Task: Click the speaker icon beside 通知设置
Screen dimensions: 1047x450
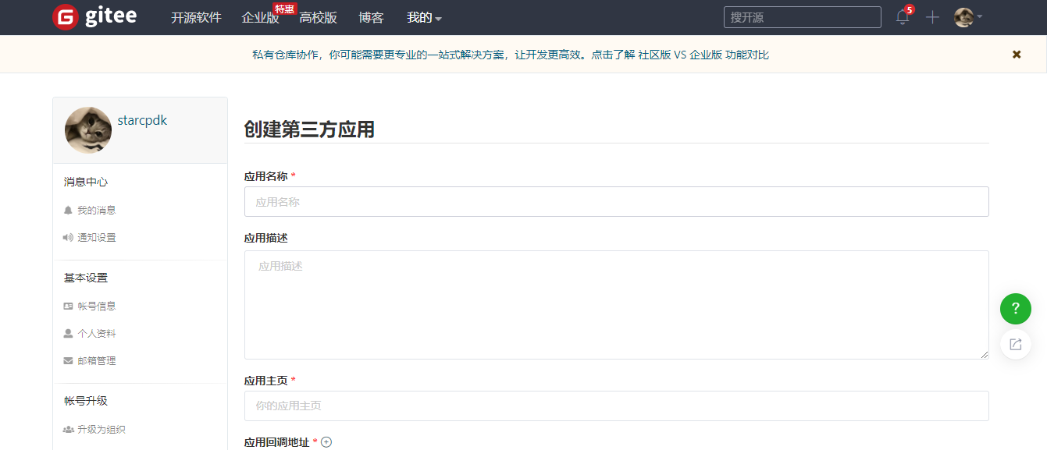Action: 68,238
